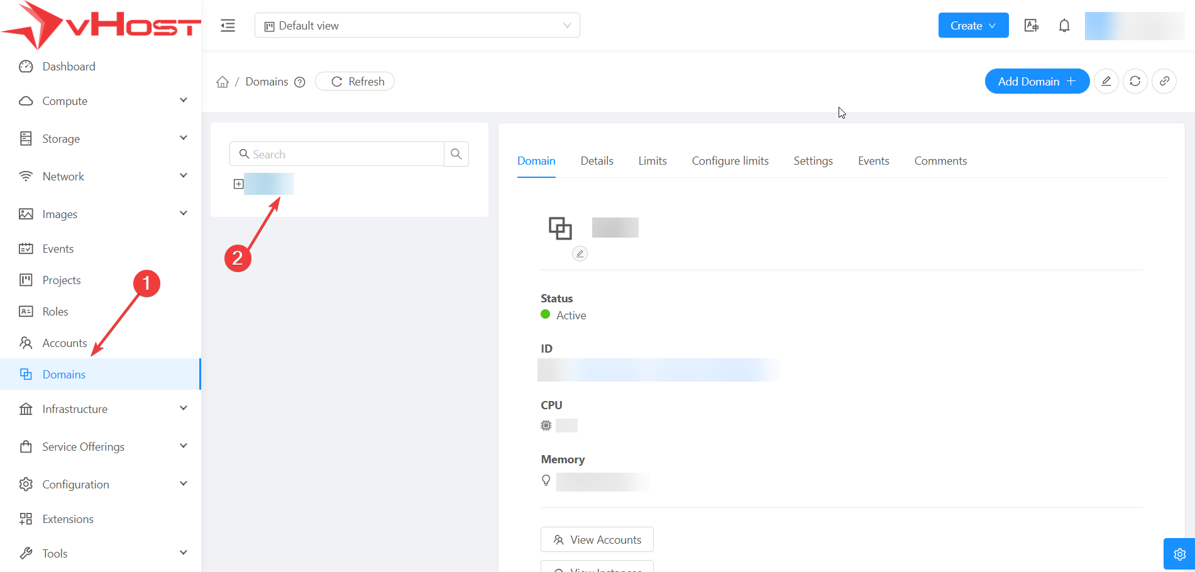Click the notifications bell icon

(x=1064, y=26)
